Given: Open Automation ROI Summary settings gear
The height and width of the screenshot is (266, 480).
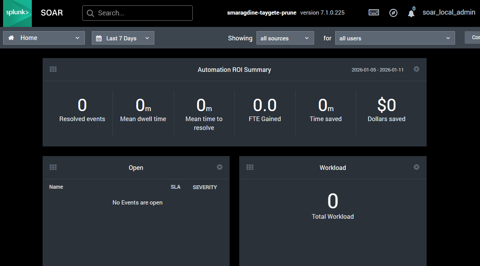Looking at the screenshot, I should [416, 69].
